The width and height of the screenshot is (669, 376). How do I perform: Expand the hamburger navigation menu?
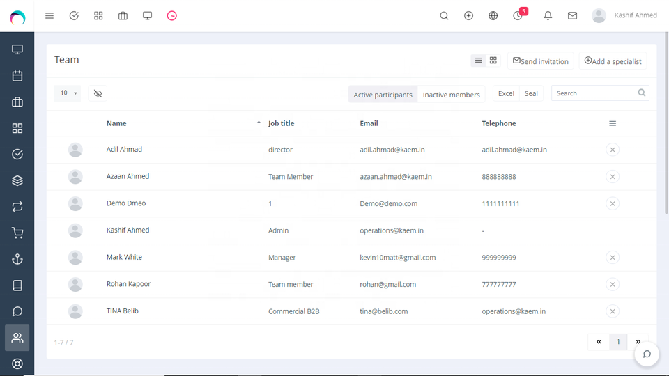click(49, 15)
